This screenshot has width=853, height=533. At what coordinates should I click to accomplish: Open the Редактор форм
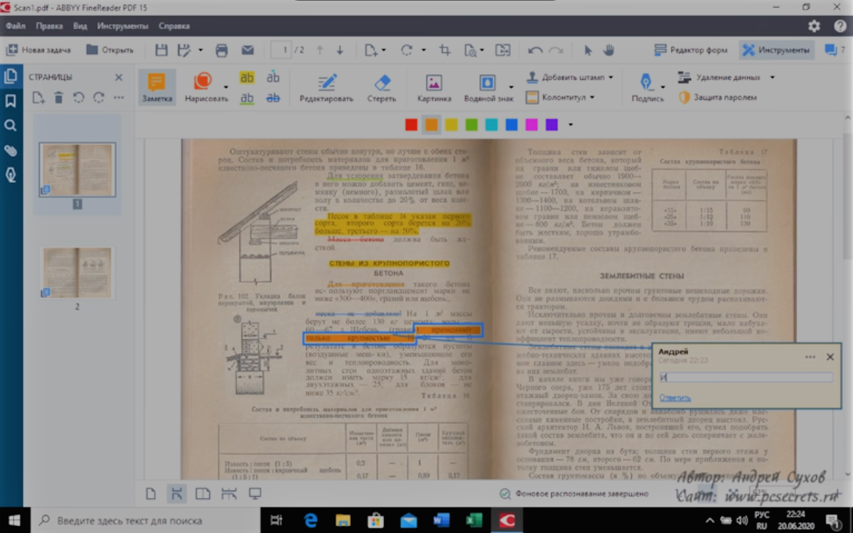[x=690, y=50]
